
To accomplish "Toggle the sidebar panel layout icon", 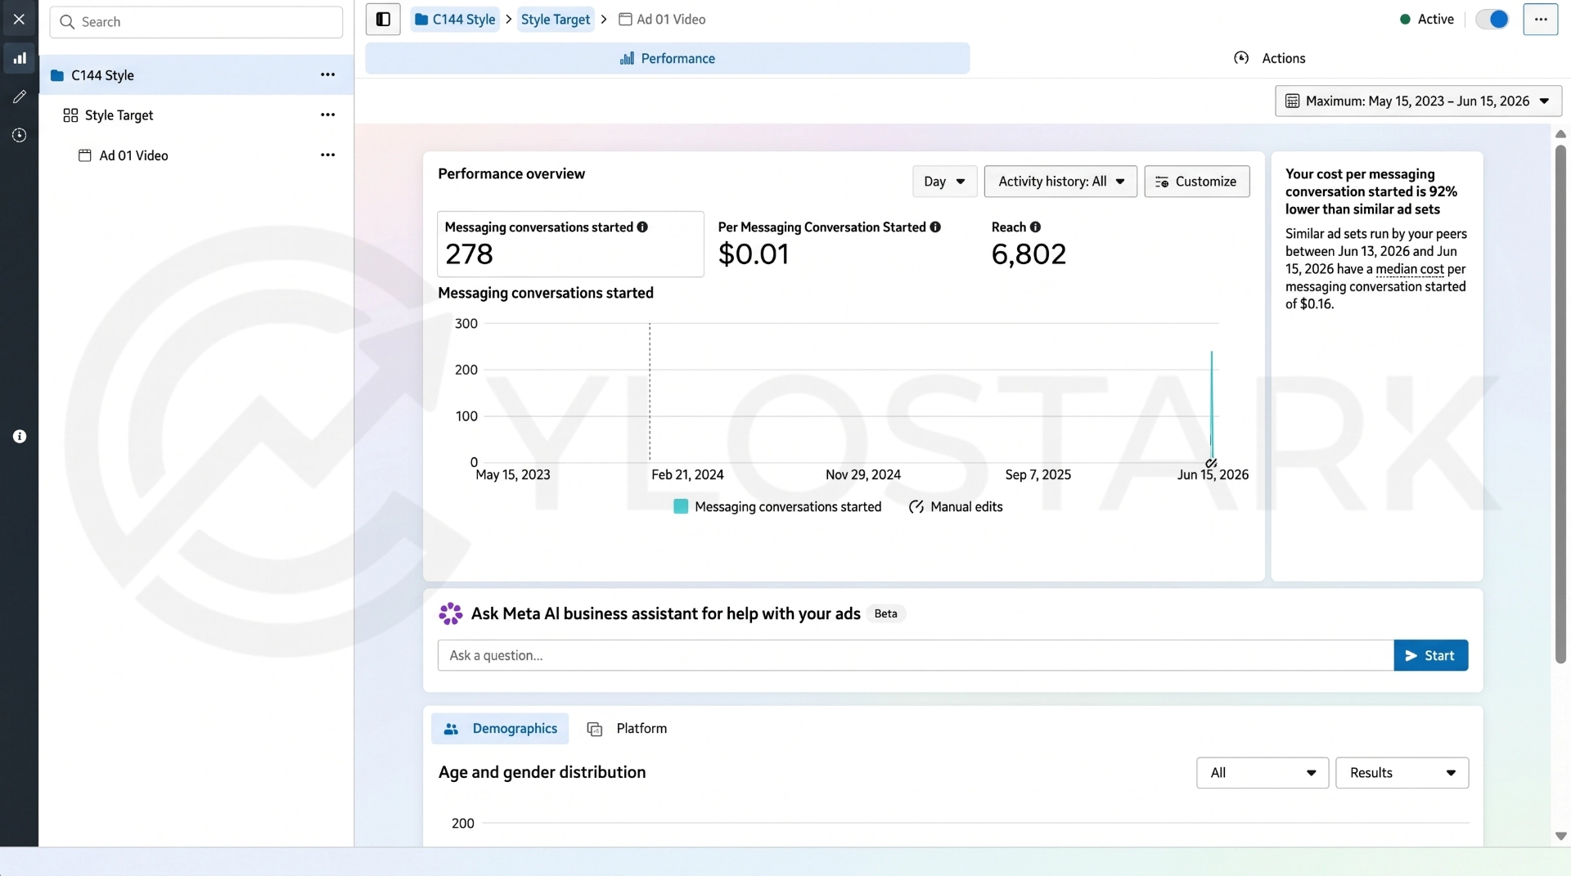I will pyautogui.click(x=383, y=19).
